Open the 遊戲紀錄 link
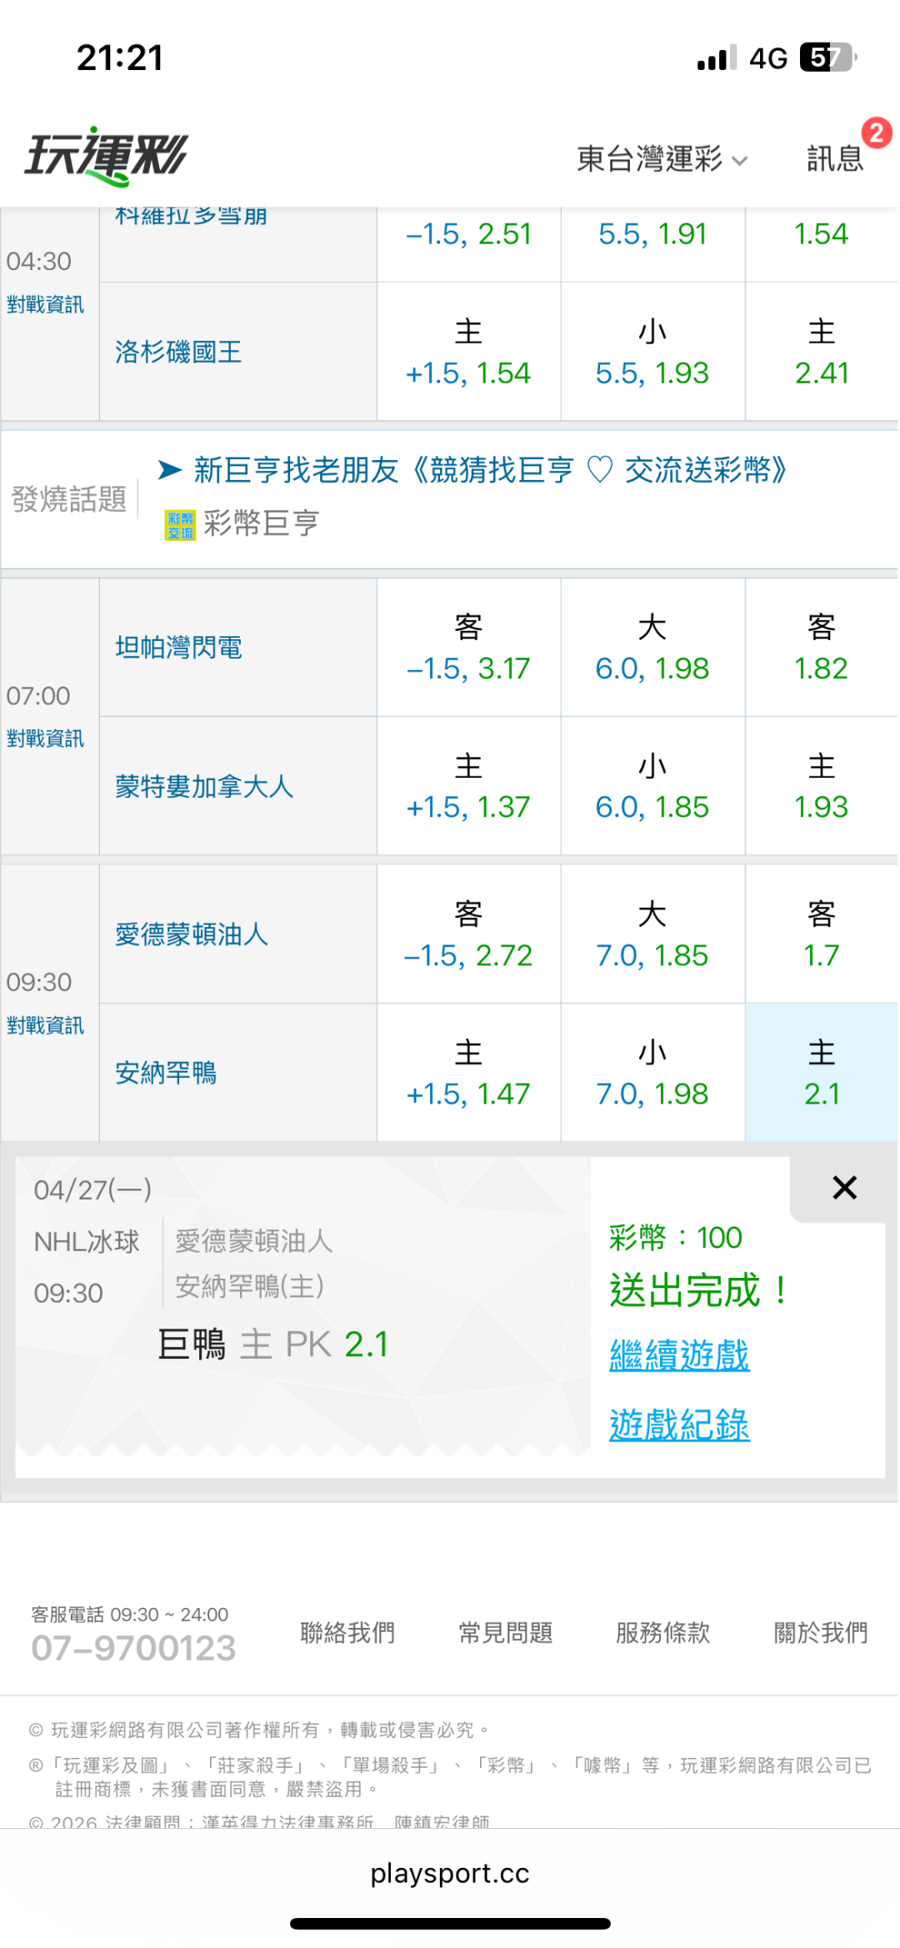Image resolution: width=900 pixels, height=1948 pixels. (679, 1425)
